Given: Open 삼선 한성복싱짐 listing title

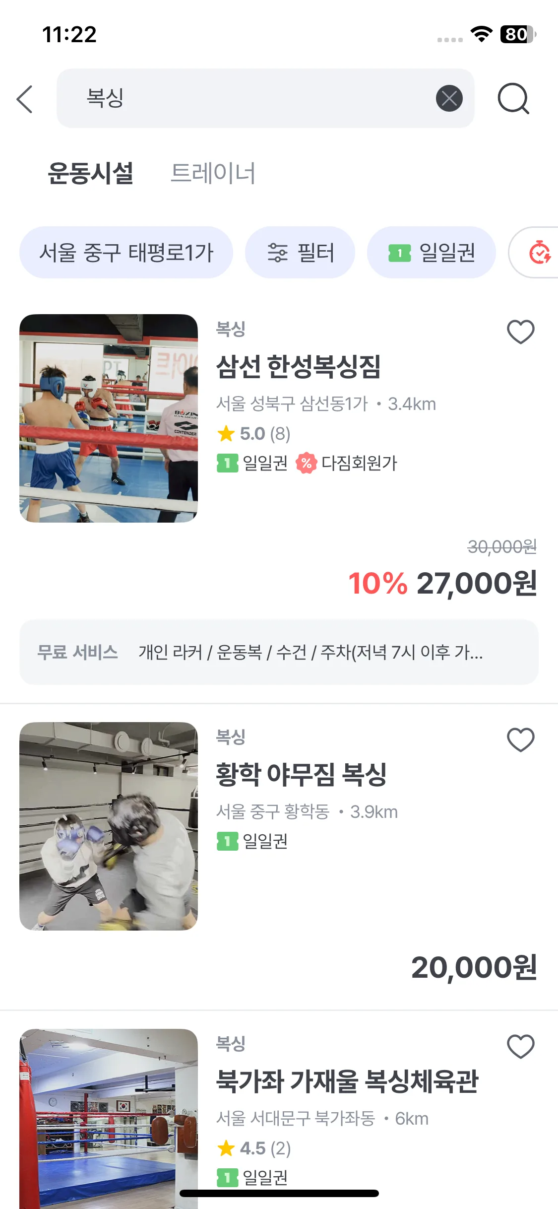Looking at the screenshot, I should (x=299, y=367).
